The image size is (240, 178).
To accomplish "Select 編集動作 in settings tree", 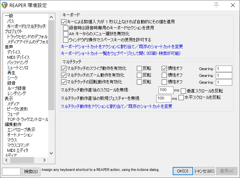I will (13, 124).
